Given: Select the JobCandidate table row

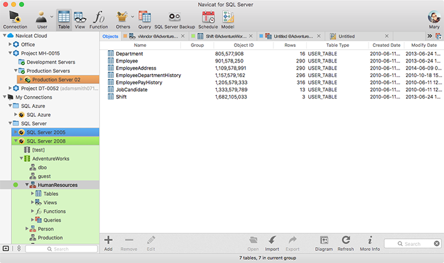Looking at the screenshot, I should (x=272, y=89).
